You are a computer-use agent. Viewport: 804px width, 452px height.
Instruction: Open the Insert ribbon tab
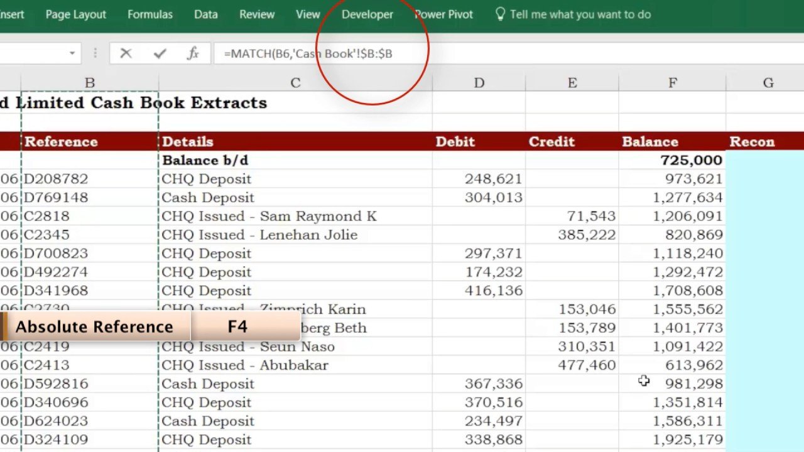12,14
